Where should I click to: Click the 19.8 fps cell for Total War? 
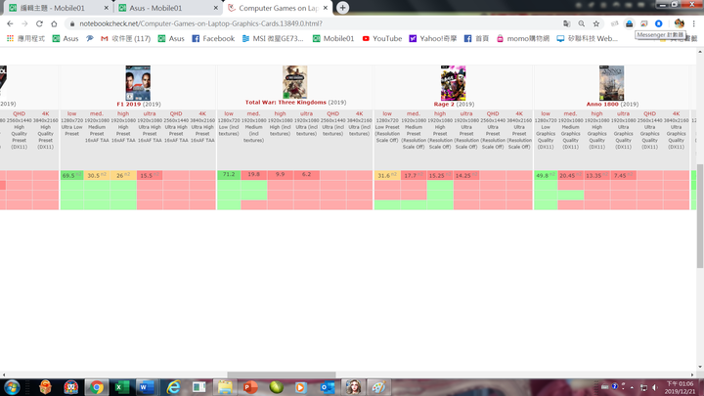click(253, 175)
